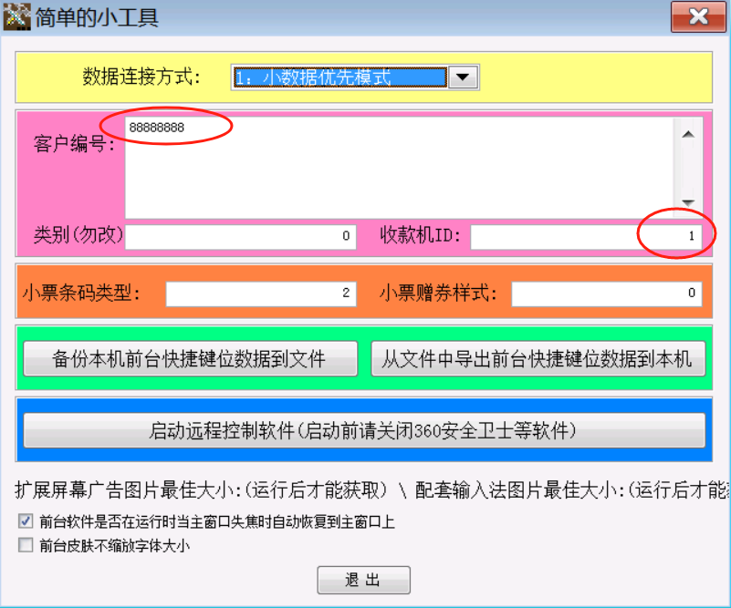Uncheck the 失焦时自动恢复到主窗口 checkbox
The height and width of the screenshot is (608, 731).
coord(25,522)
